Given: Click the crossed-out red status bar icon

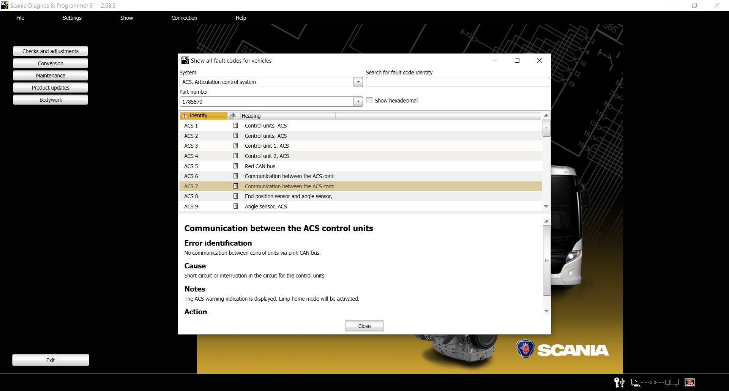Looking at the screenshot, I should coord(690,382).
